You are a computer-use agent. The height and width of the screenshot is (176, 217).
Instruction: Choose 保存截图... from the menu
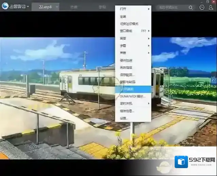[127, 75]
